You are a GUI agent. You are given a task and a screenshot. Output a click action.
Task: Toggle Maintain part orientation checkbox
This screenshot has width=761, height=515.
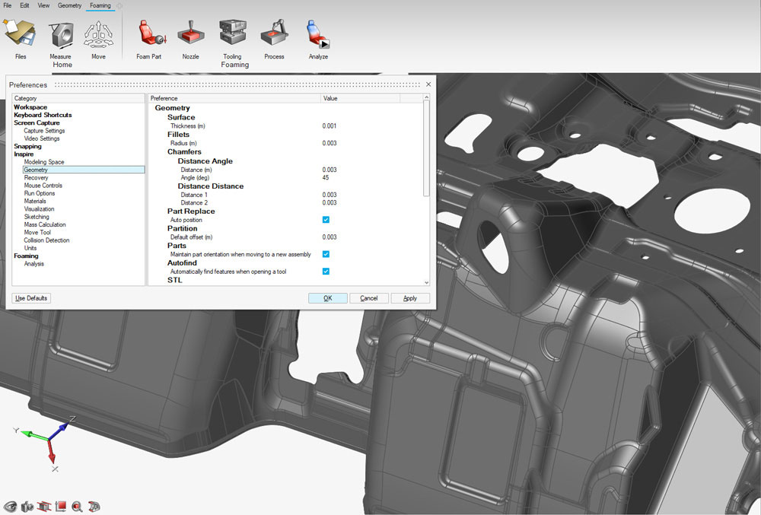click(x=326, y=254)
